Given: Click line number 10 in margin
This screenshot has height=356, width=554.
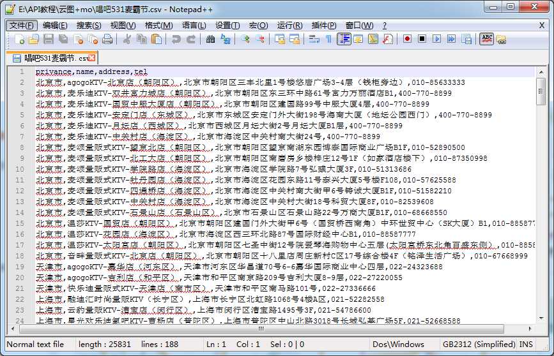Looking at the screenshot, I should tap(20, 169).
